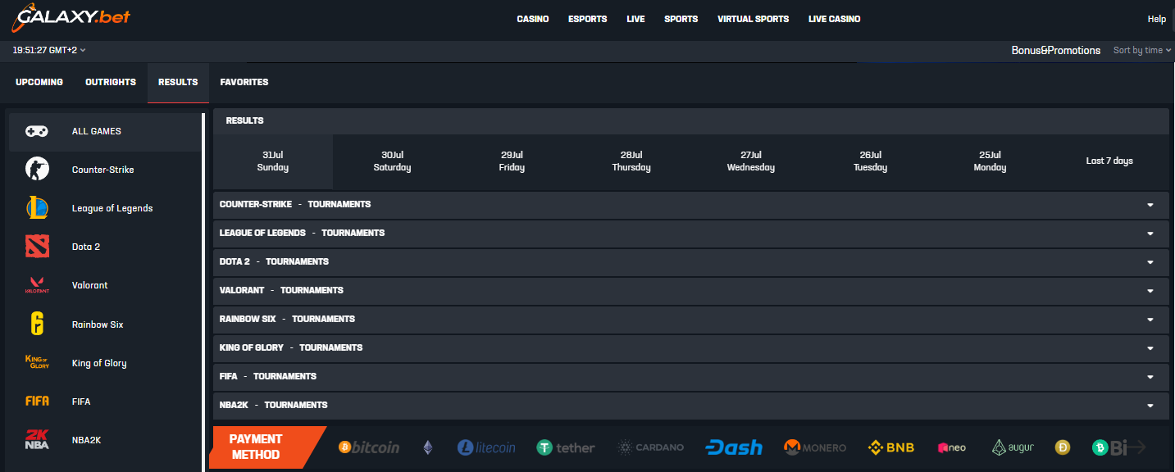Screen dimensions: 1175x472
Task: Click the games sidebar vertical scrollbar
Action: [203, 293]
